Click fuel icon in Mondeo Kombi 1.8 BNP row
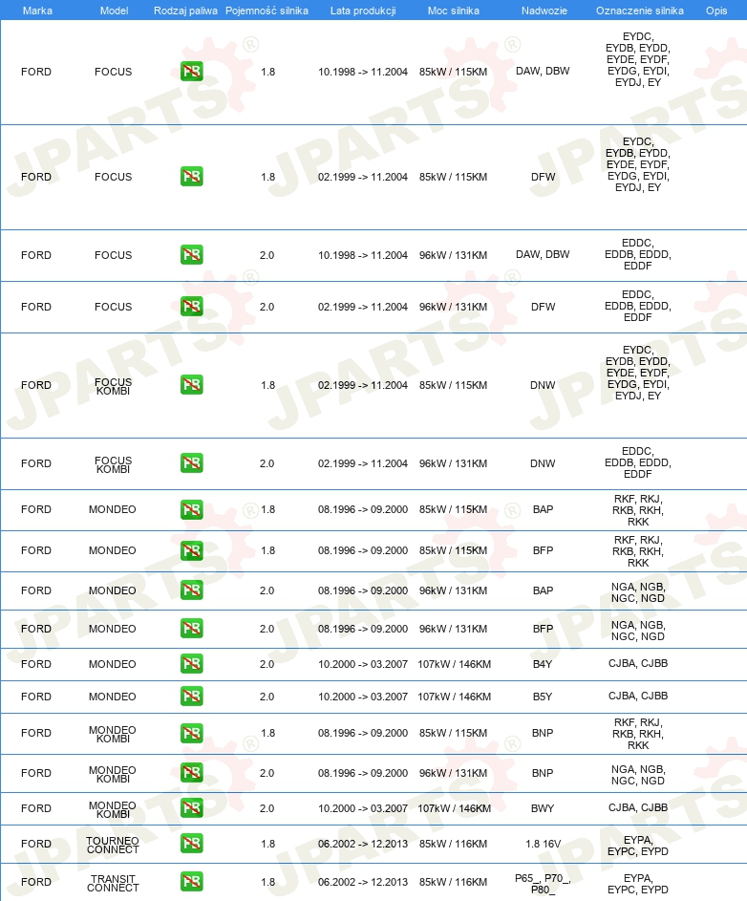Screen dimensions: 747x901 coord(191,733)
